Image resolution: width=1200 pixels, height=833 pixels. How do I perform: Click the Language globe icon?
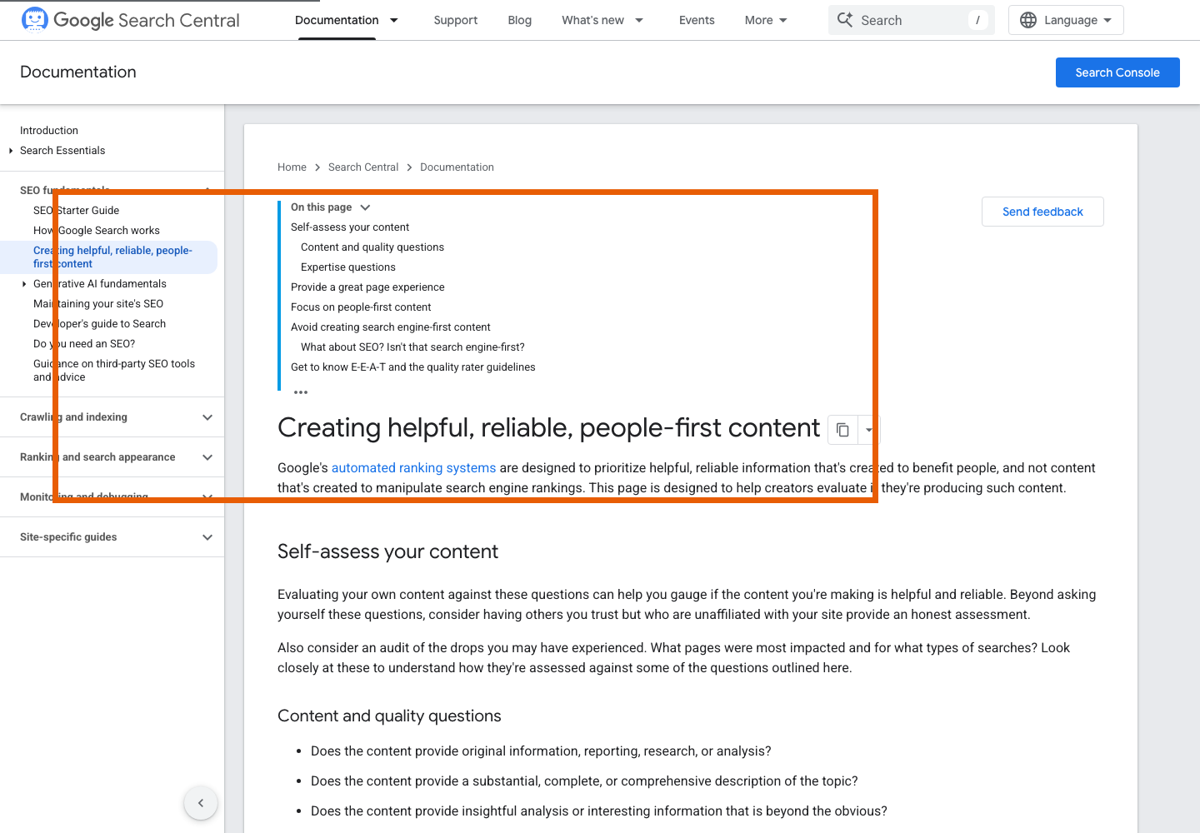(x=1028, y=20)
